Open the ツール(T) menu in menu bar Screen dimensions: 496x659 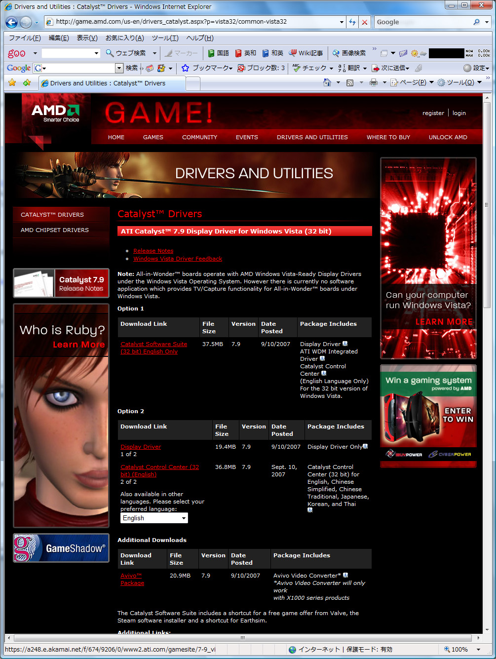point(165,38)
